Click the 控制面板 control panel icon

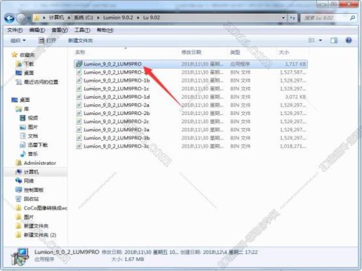click(x=19, y=190)
